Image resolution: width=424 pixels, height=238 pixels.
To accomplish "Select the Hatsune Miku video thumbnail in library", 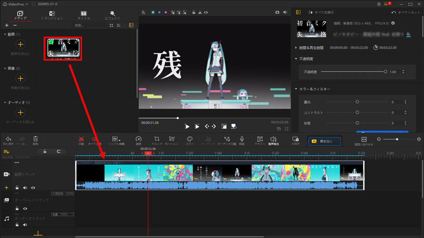I will [x=63, y=48].
